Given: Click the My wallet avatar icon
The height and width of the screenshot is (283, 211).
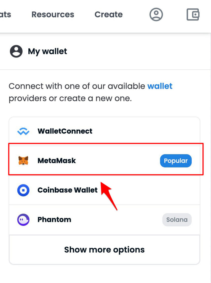Looking at the screenshot, I should click(16, 51).
